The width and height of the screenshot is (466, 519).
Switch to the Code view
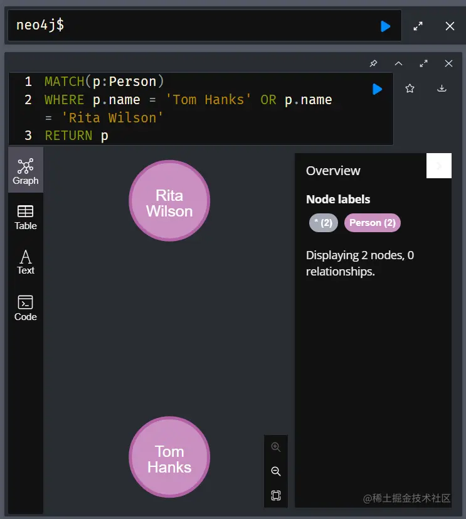point(26,308)
